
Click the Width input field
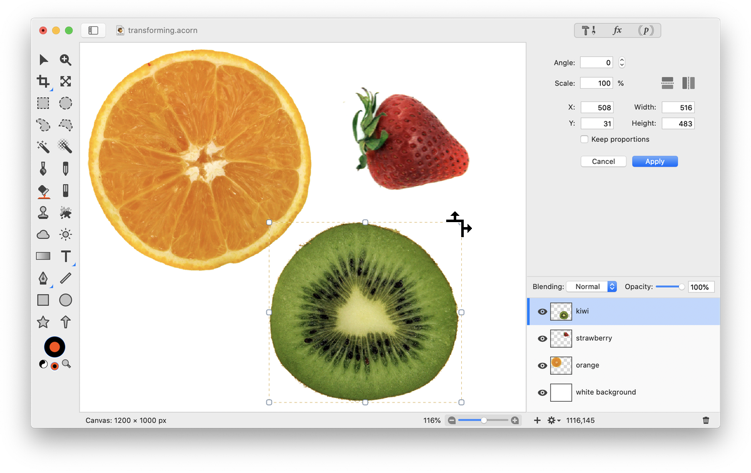(678, 108)
